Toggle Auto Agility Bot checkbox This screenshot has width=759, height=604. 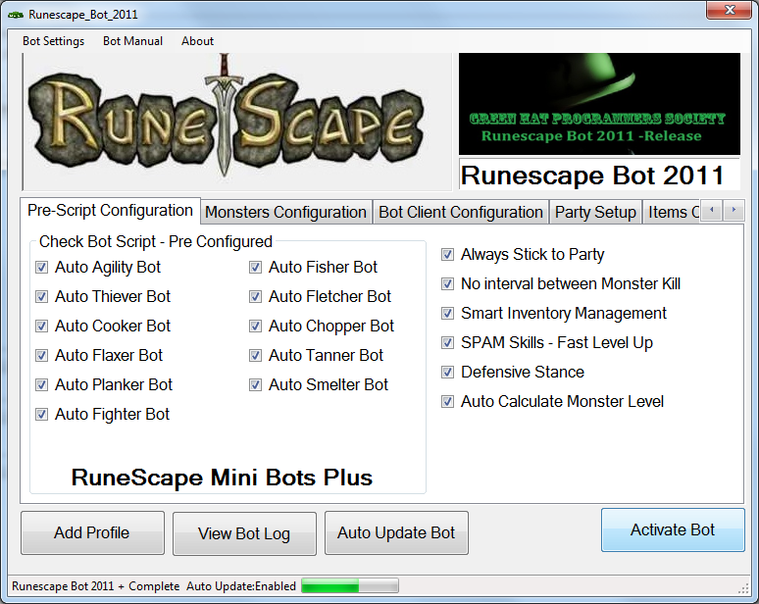41,267
